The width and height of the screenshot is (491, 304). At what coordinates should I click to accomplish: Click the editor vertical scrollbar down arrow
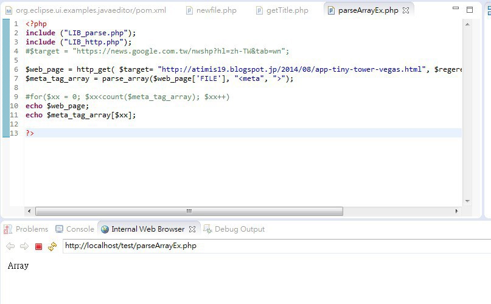click(x=467, y=201)
